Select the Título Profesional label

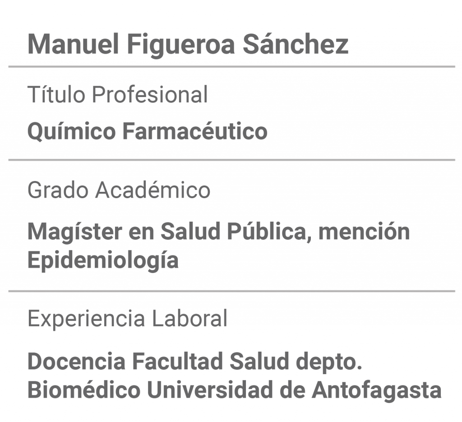(x=118, y=94)
